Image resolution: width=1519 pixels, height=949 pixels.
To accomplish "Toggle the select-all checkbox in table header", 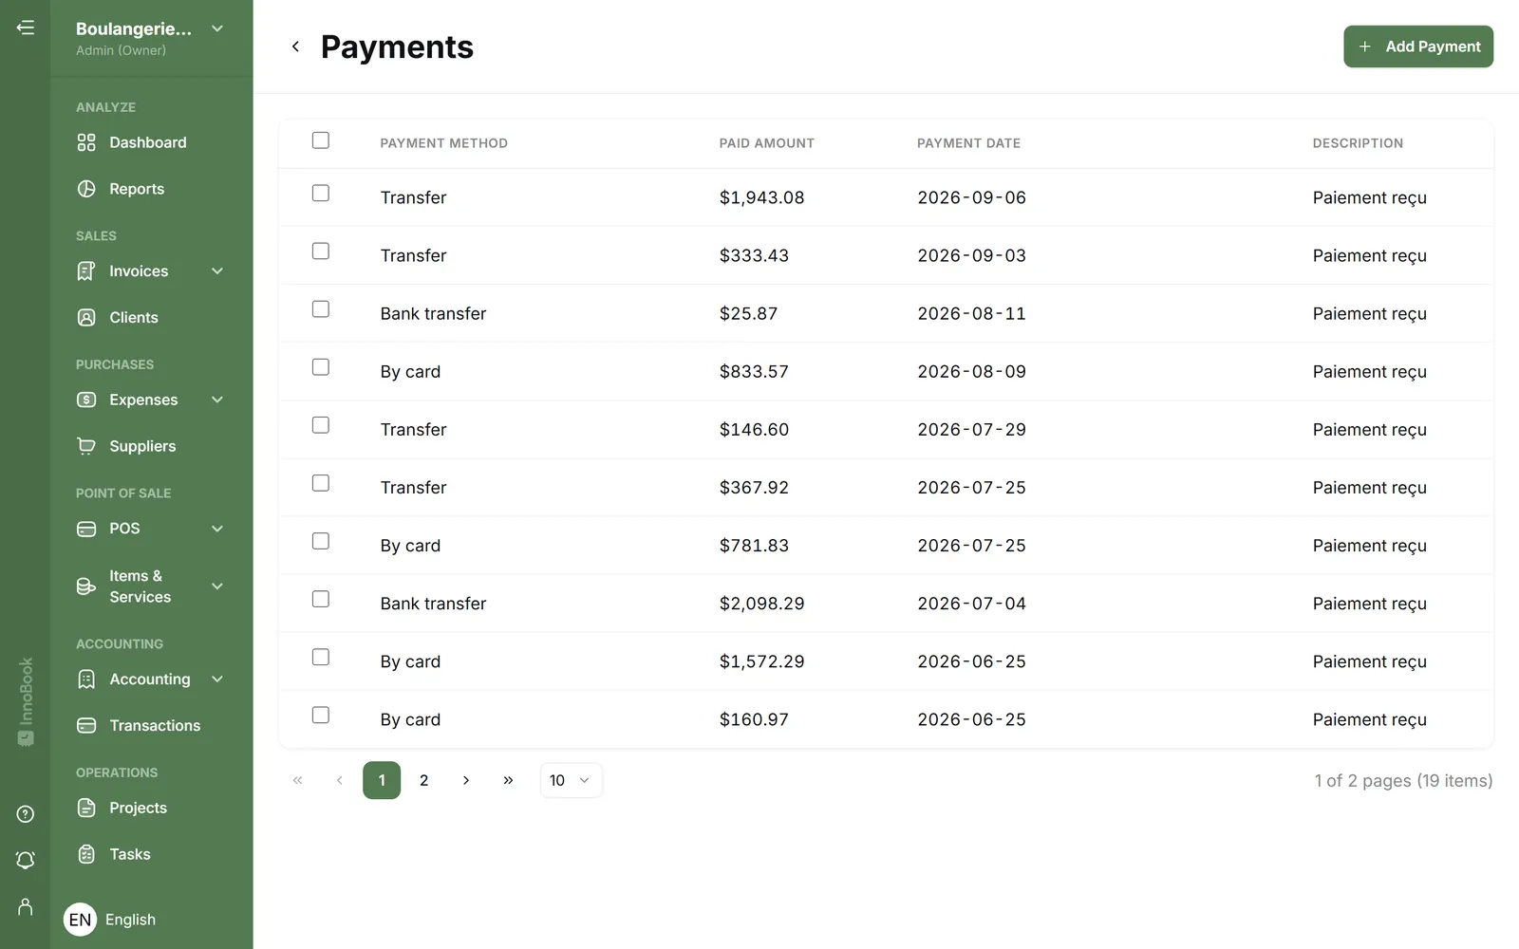I will pyautogui.click(x=321, y=140).
